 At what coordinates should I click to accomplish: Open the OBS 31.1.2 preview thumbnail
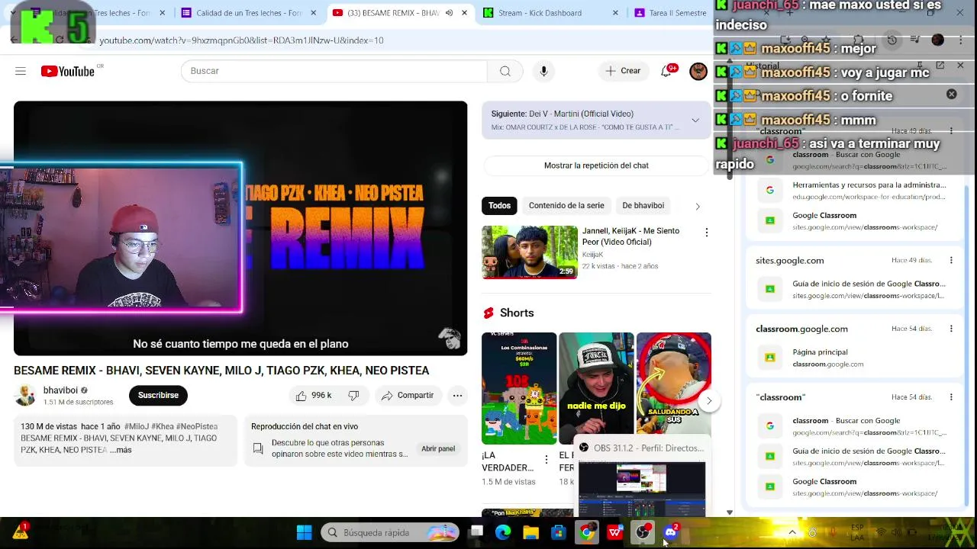pos(642,488)
